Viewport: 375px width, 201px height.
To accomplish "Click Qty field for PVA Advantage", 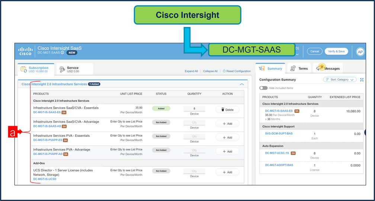I will tap(194, 150).
